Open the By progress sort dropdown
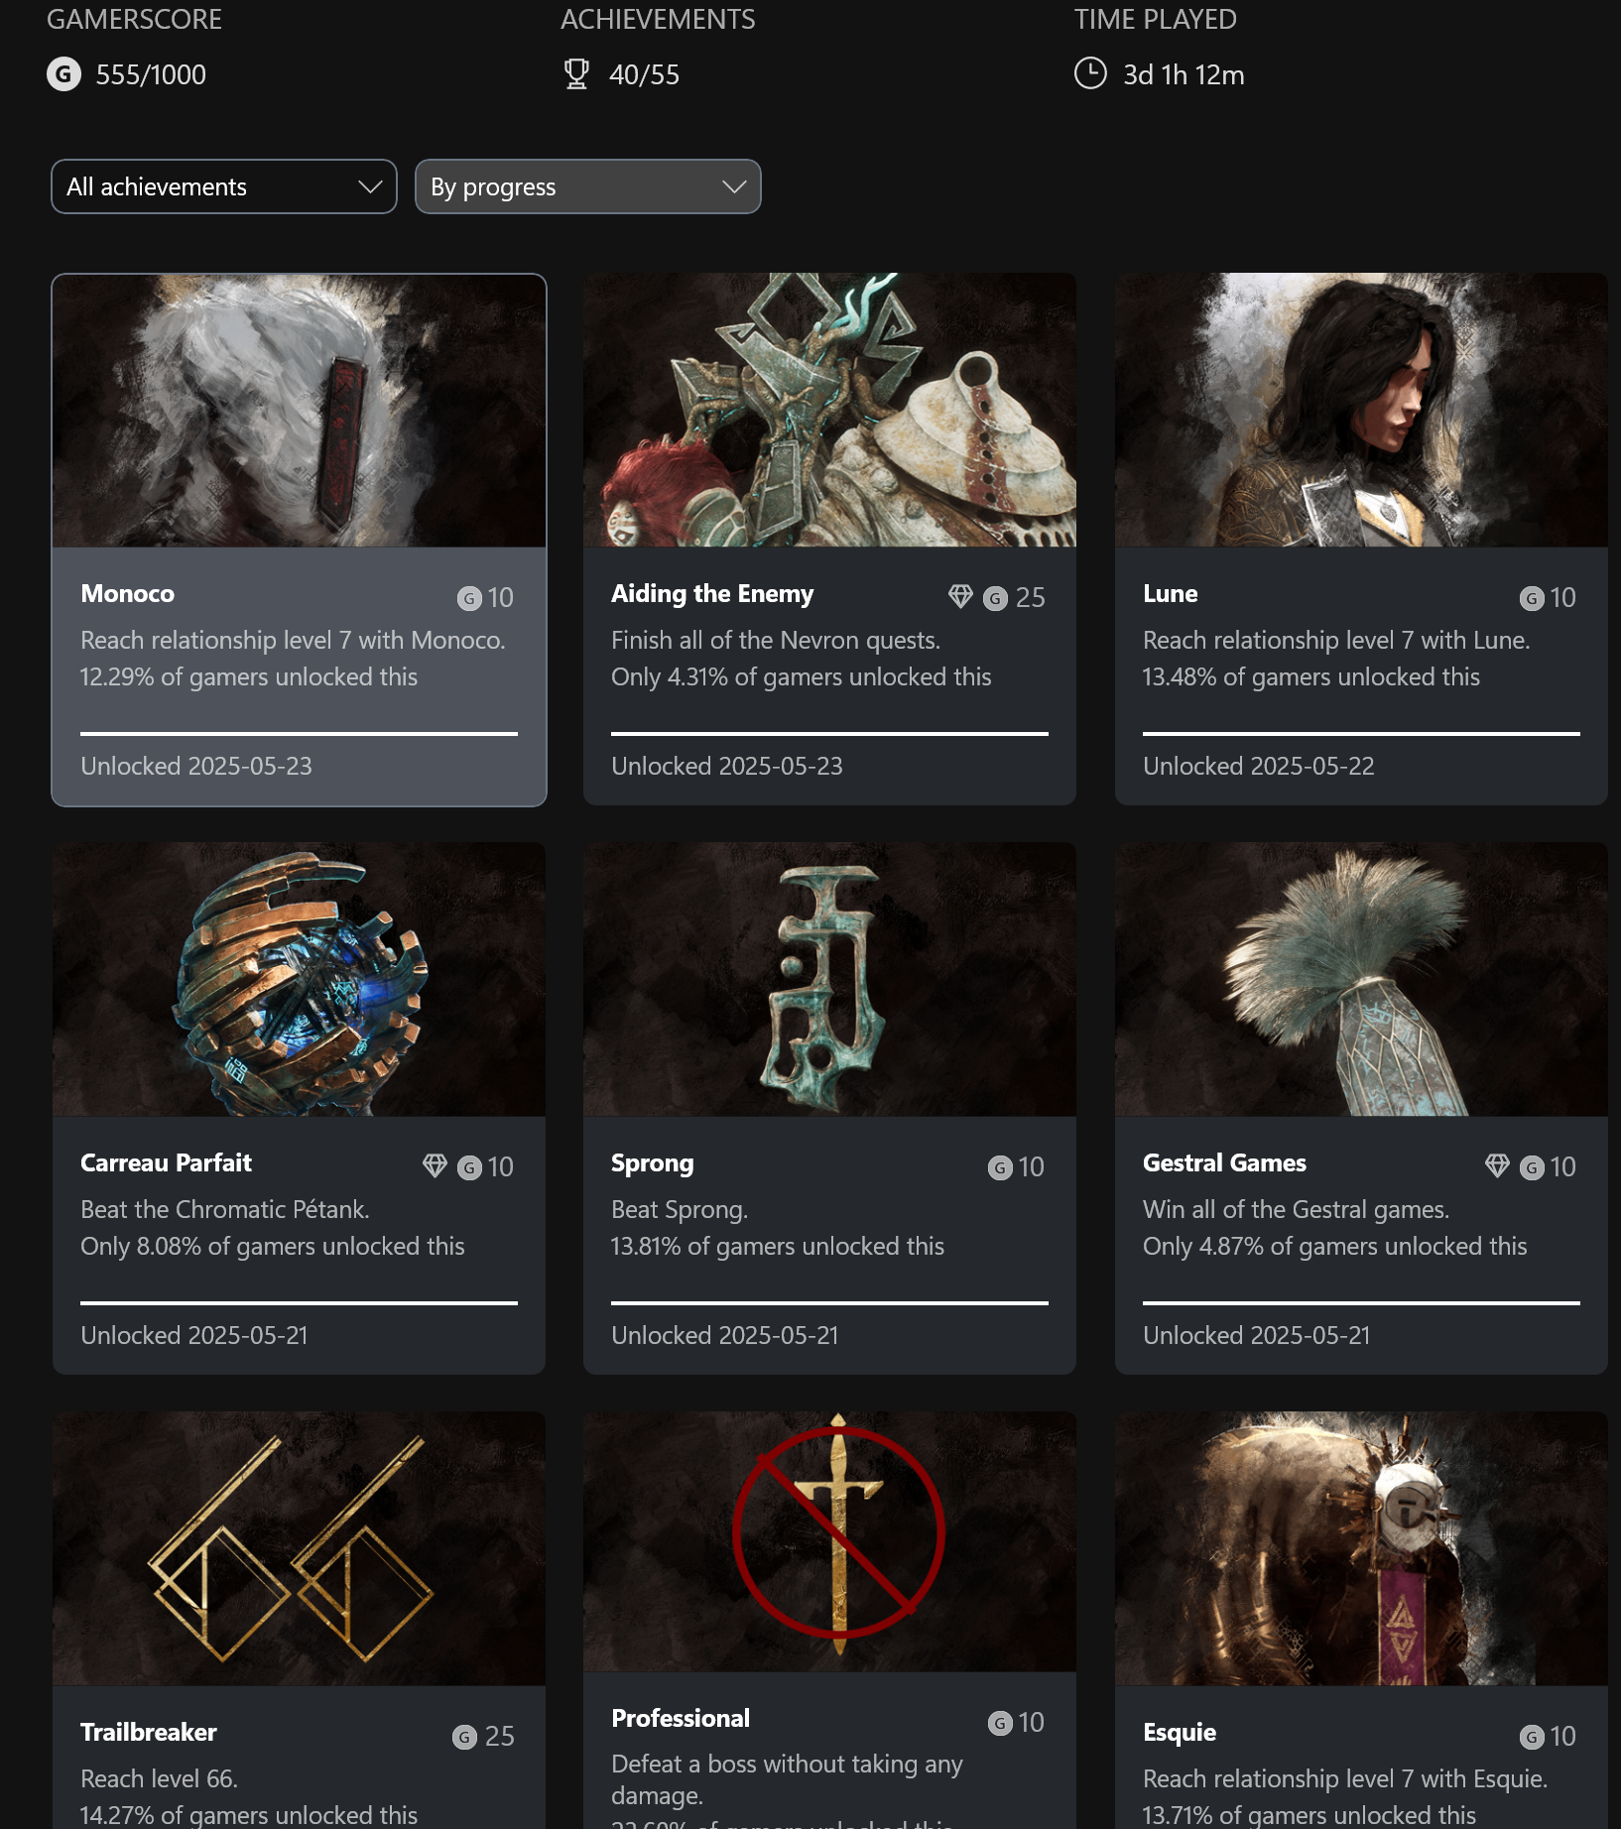The height and width of the screenshot is (1829, 1621). pos(587,186)
